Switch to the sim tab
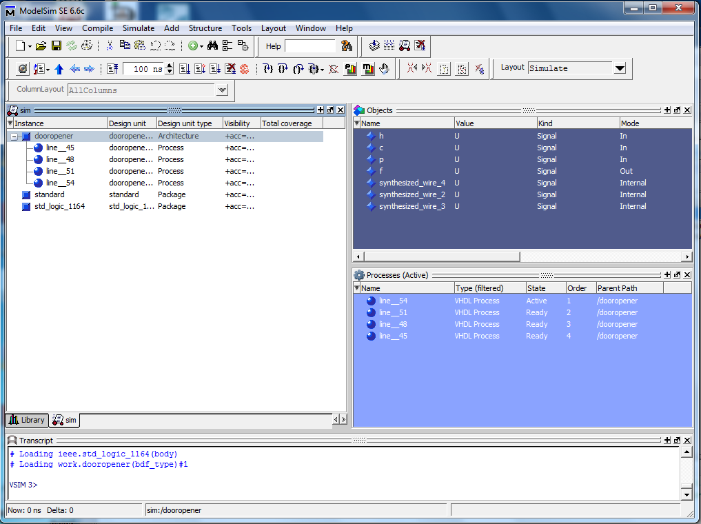701x524 pixels. (x=64, y=420)
